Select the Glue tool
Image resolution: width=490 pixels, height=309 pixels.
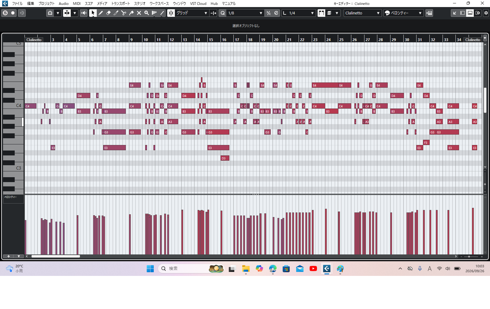click(131, 13)
